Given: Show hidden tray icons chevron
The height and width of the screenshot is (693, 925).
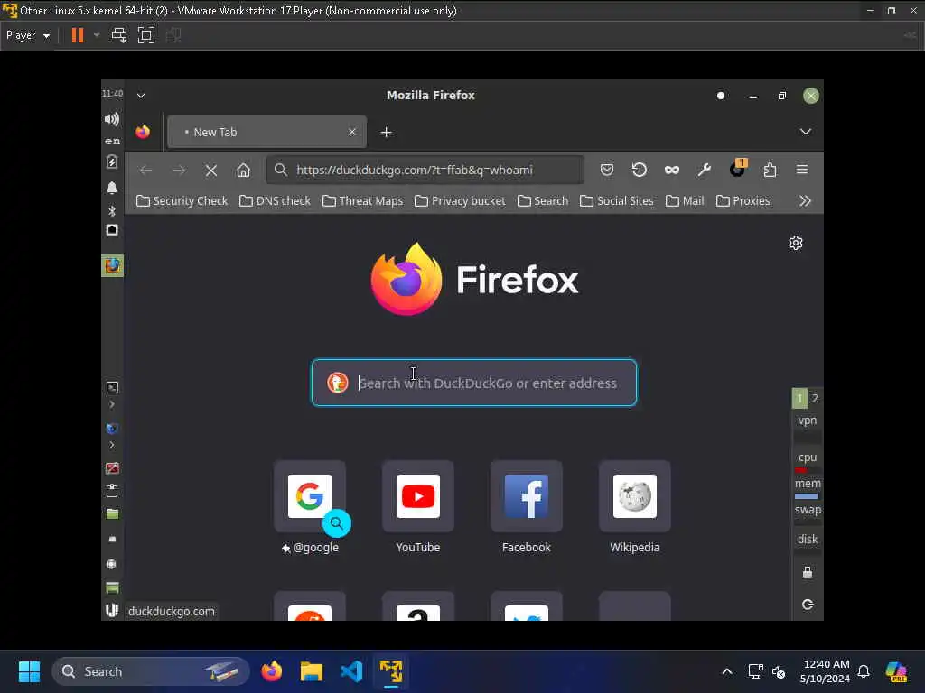Looking at the screenshot, I should (x=727, y=671).
